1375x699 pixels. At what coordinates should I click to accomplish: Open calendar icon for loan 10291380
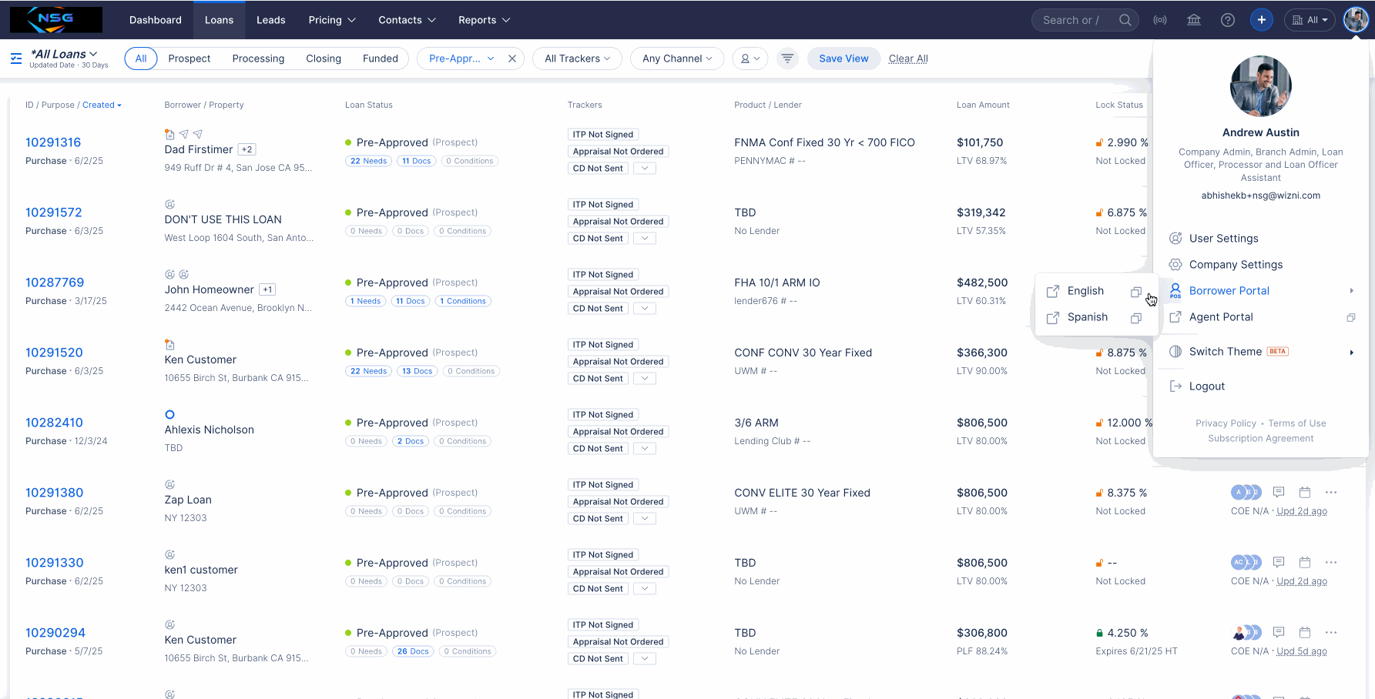(x=1305, y=492)
